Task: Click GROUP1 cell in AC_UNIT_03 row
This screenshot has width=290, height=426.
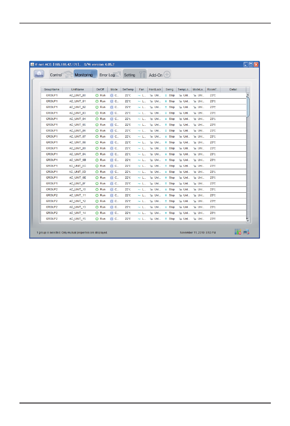Action: point(52,113)
